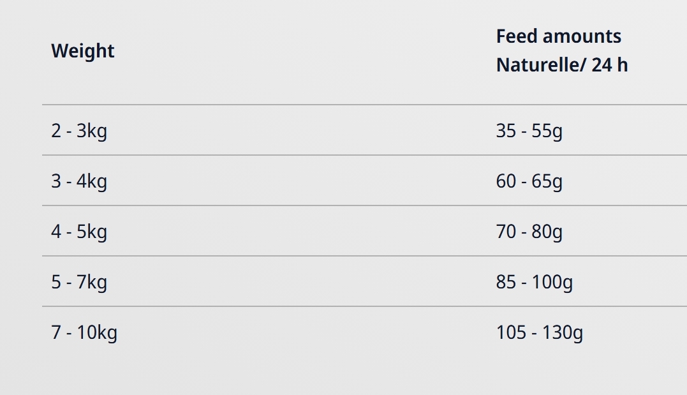The width and height of the screenshot is (687, 395).
Task: Click the "55g" value in first row
Action: [x=547, y=131]
